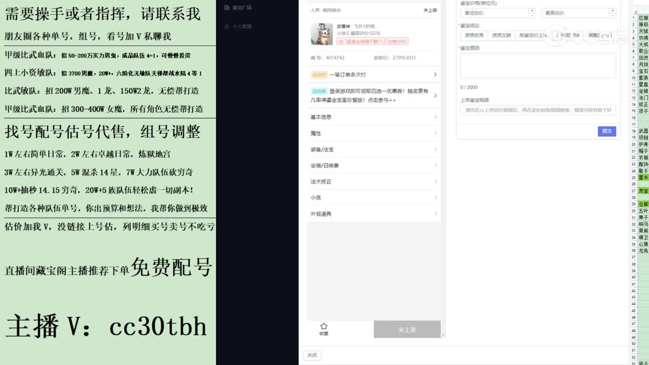Expand the 基本信息 section

pyautogui.click(x=374, y=117)
